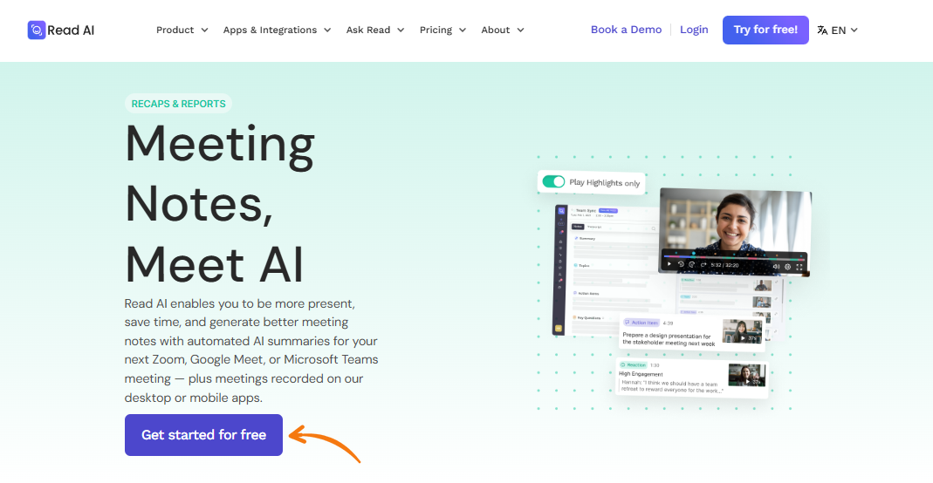Expand the Ask Read chevron

coord(401,31)
